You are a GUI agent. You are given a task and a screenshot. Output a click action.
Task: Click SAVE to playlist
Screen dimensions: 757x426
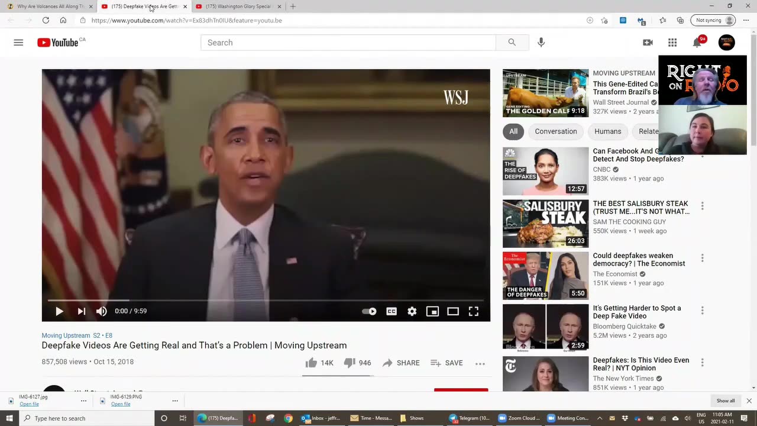[447, 363]
